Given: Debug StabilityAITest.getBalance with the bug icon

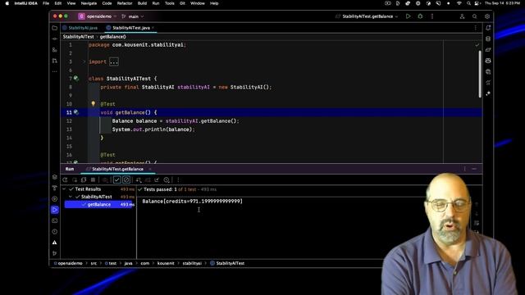Looking at the screenshot, I should click(x=420, y=16).
